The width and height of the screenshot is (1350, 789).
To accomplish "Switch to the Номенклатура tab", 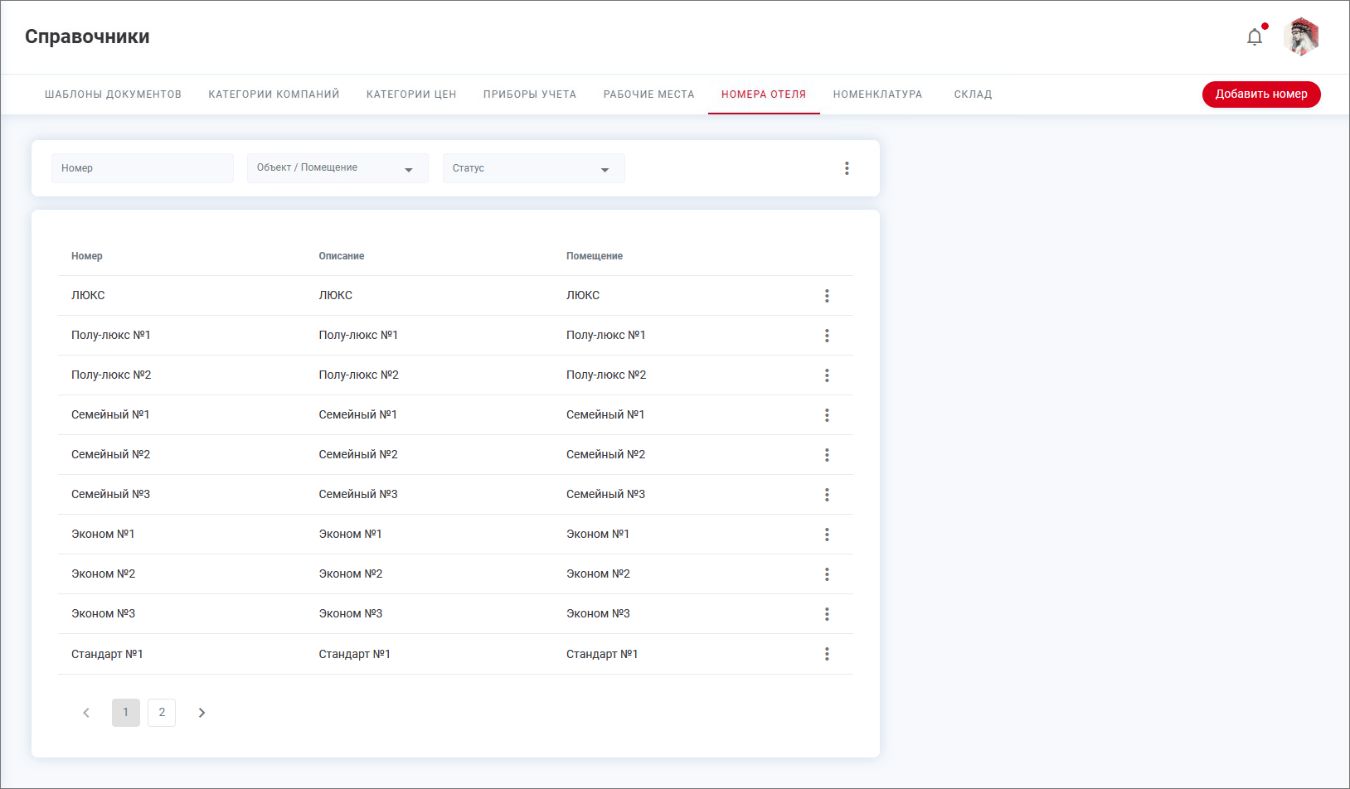I will [x=877, y=94].
